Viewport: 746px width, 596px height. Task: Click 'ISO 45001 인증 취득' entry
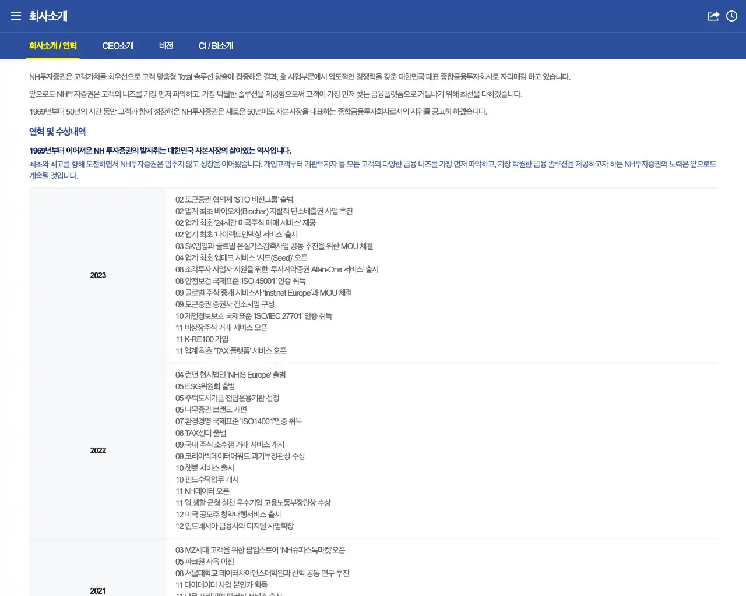(241, 281)
